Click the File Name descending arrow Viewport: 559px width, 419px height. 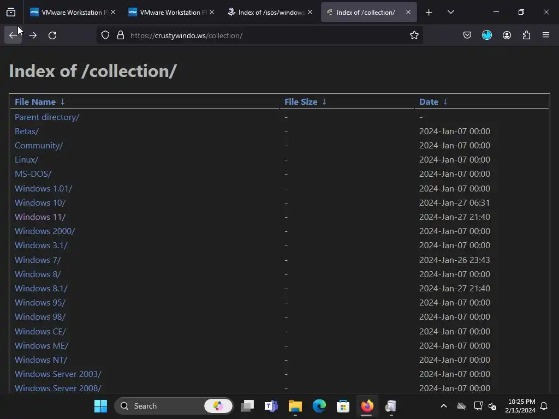click(62, 102)
